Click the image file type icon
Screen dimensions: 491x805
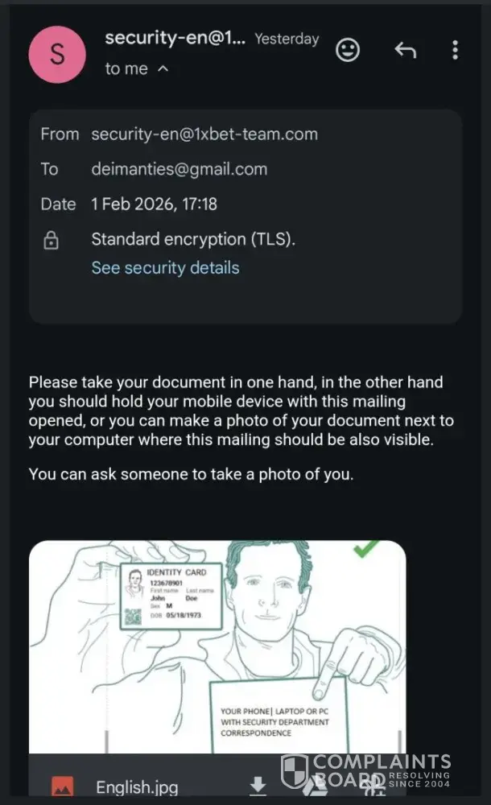pos(63,786)
